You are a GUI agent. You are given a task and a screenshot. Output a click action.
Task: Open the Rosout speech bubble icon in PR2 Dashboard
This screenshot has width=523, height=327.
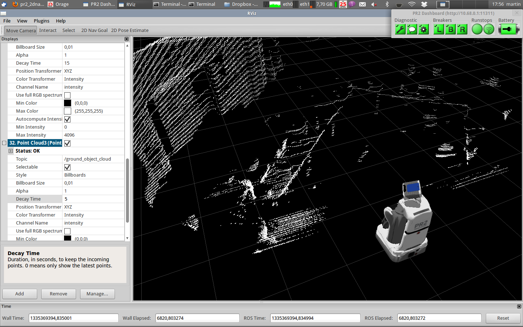[x=412, y=29]
